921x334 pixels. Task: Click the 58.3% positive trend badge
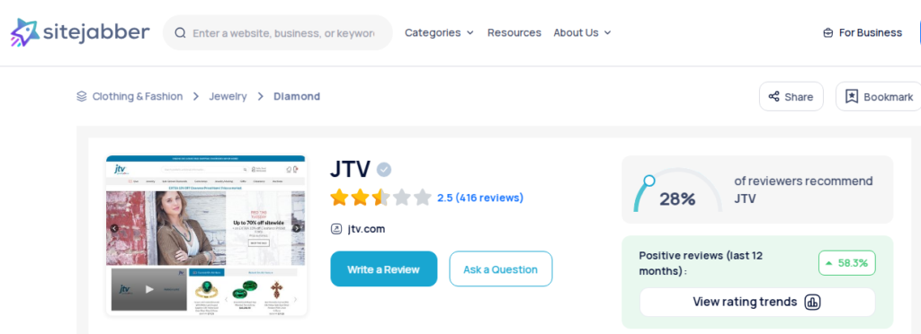click(847, 263)
